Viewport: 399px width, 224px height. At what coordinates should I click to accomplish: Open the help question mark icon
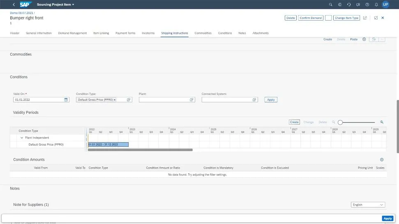367,5
